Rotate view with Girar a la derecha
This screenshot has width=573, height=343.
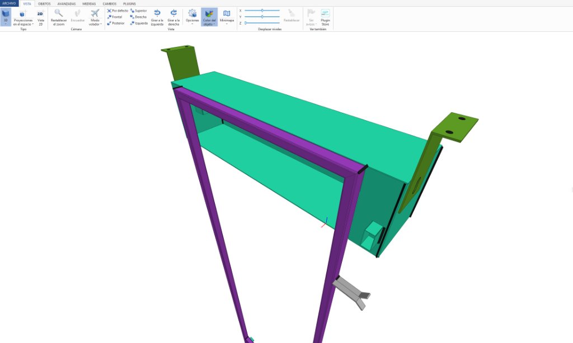[x=173, y=17]
